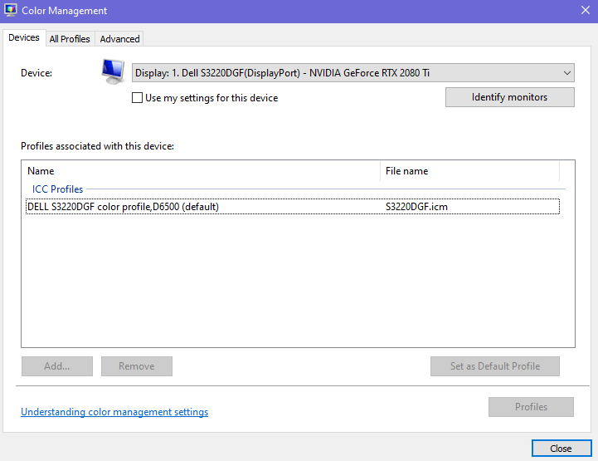Image resolution: width=598 pixels, height=461 pixels.
Task: Click the Add... button
Action: pos(56,366)
